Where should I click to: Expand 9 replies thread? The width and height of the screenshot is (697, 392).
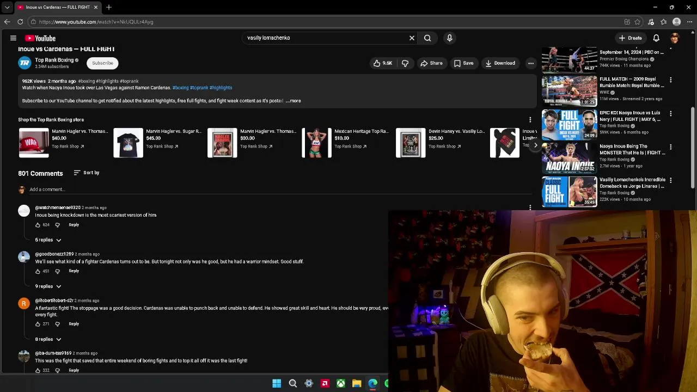(48, 286)
